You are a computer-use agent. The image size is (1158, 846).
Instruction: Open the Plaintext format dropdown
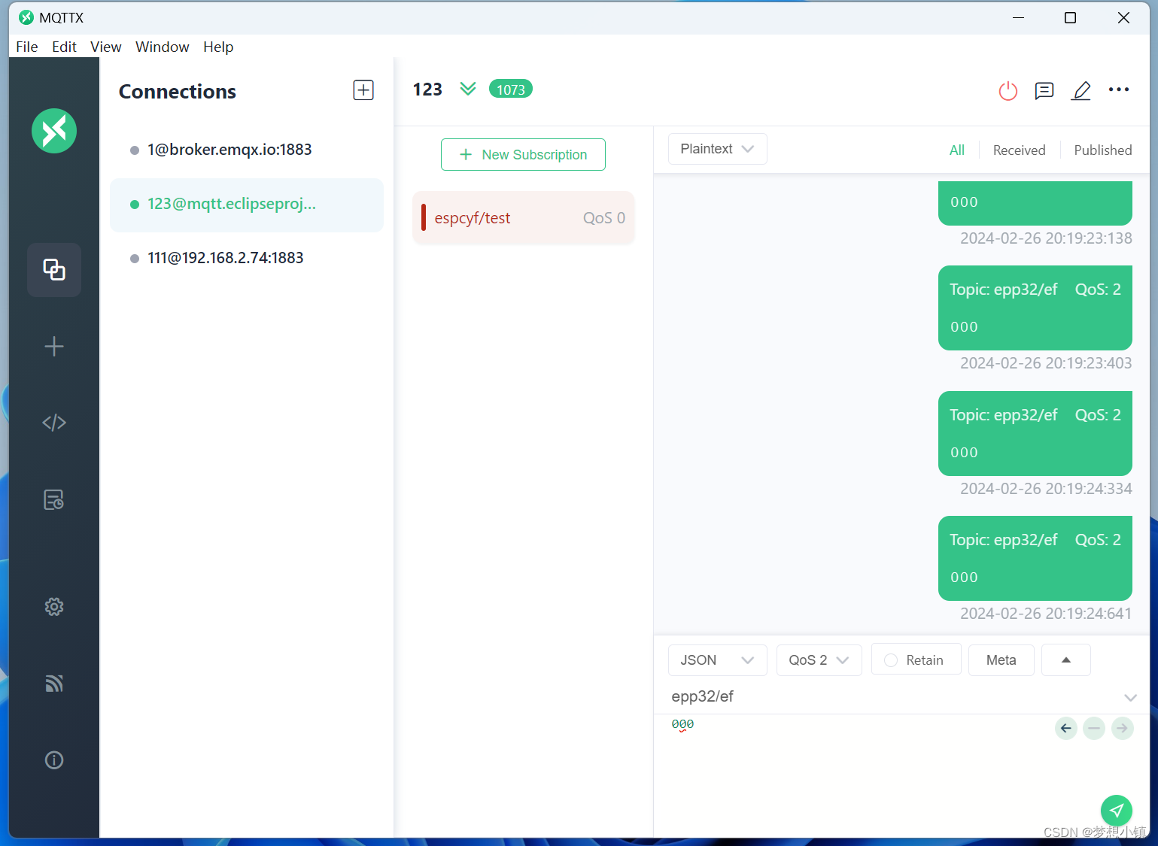click(x=718, y=149)
